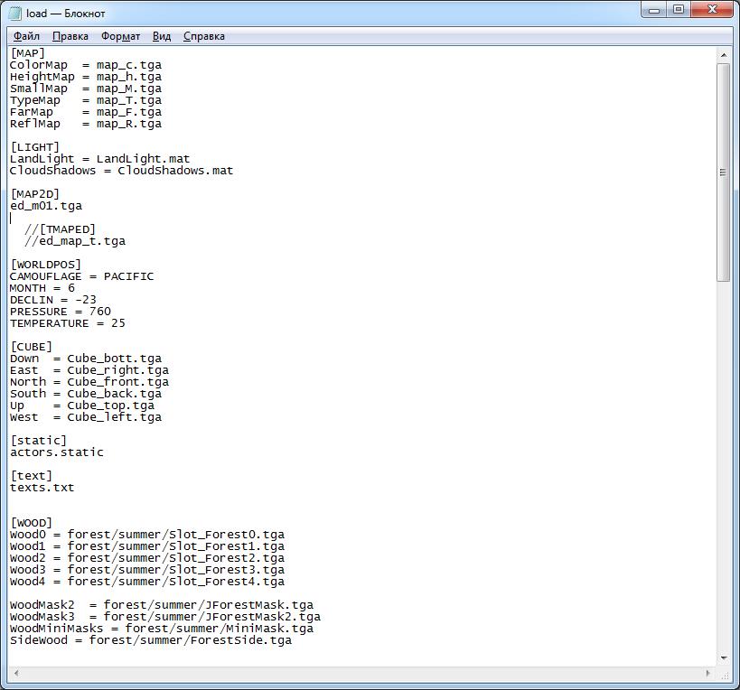The image size is (740, 690).
Task: Click the Wood2 Slot_Forest2.tga line
Action: [147, 558]
